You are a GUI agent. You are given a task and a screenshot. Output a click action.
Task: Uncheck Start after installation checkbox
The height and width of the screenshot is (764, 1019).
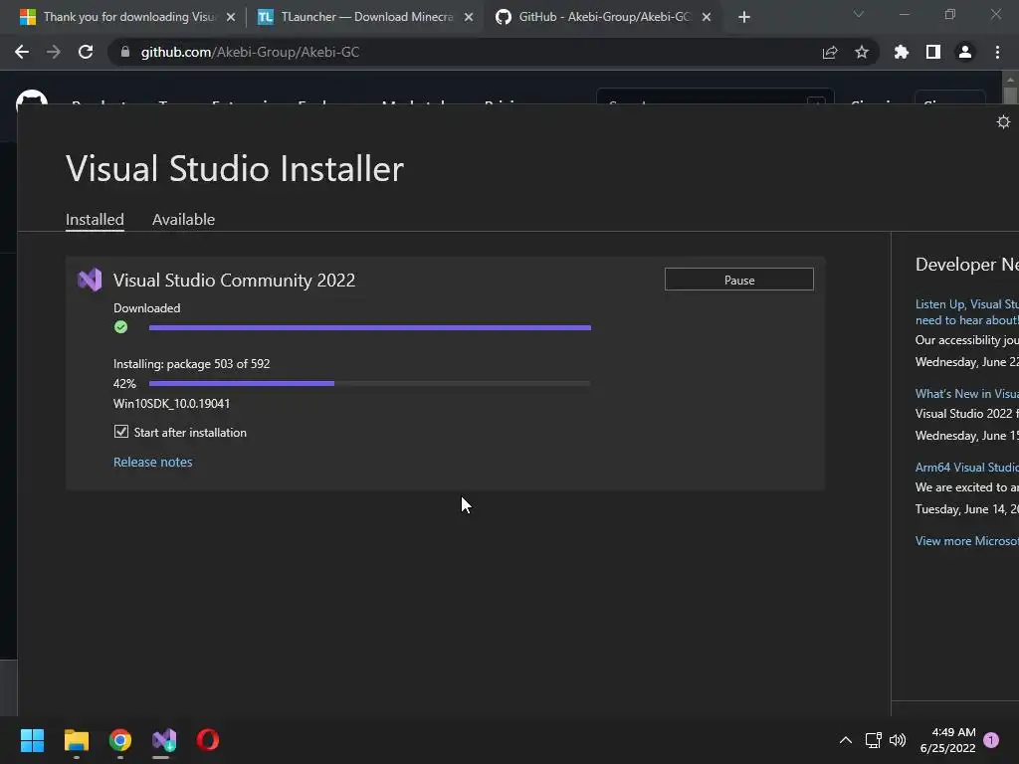[120, 432]
